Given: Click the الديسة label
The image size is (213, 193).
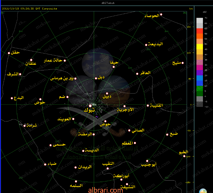Looking at the screenshot, I should click(92, 150).
